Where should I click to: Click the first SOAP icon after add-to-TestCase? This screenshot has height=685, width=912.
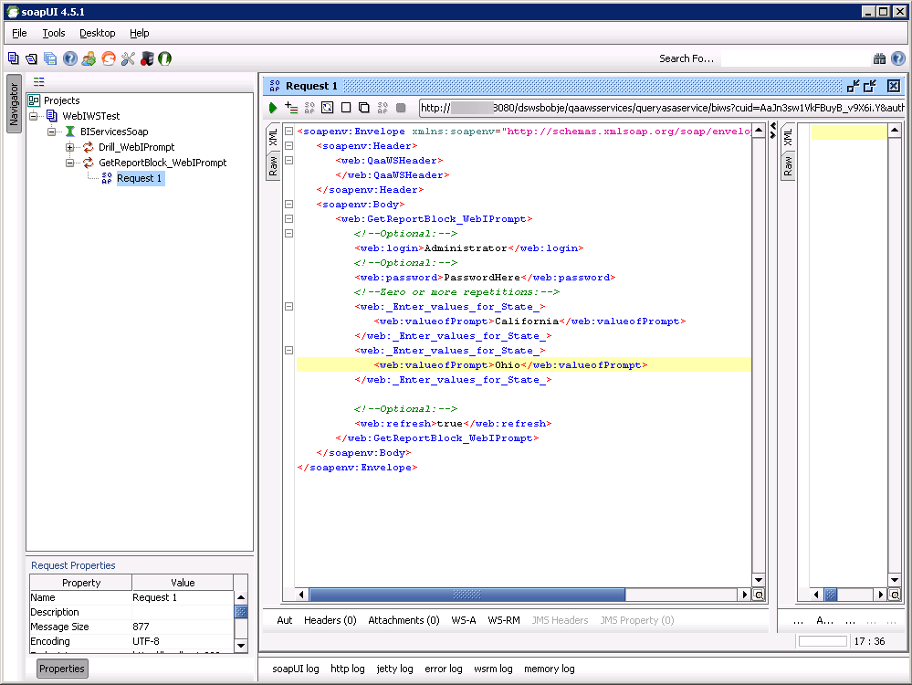pos(309,108)
